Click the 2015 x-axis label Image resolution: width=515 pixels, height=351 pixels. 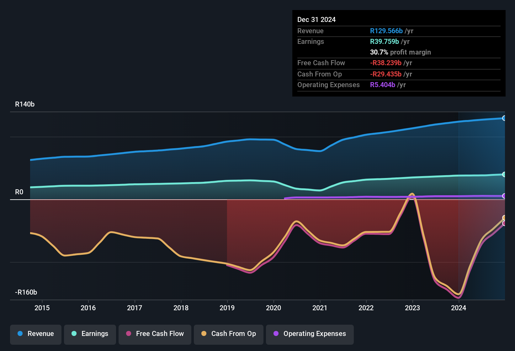tap(42, 308)
